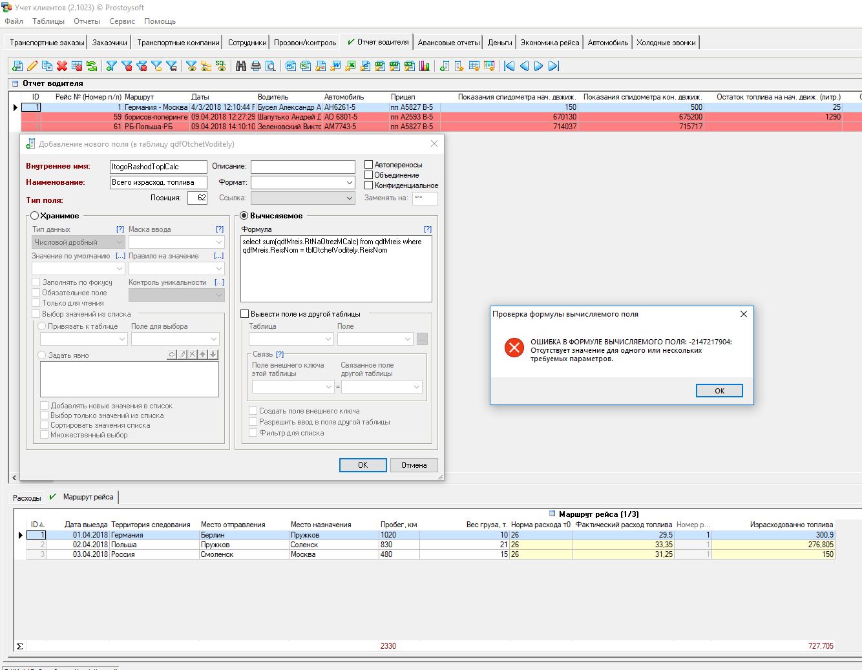Toggle Обязательное поле checkbox

pyautogui.click(x=36, y=293)
